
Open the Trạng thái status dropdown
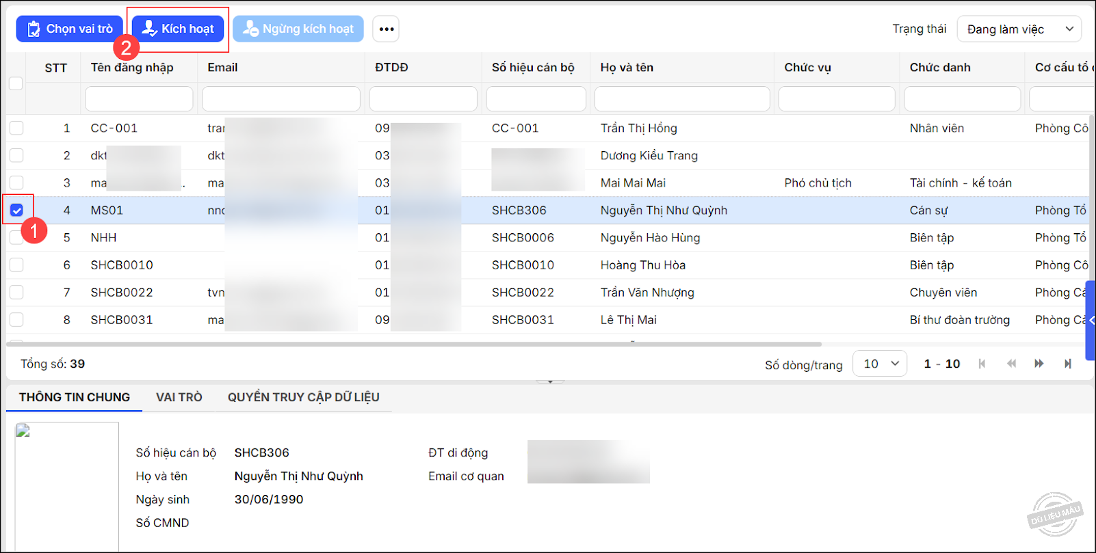click(x=1019, y=29)
